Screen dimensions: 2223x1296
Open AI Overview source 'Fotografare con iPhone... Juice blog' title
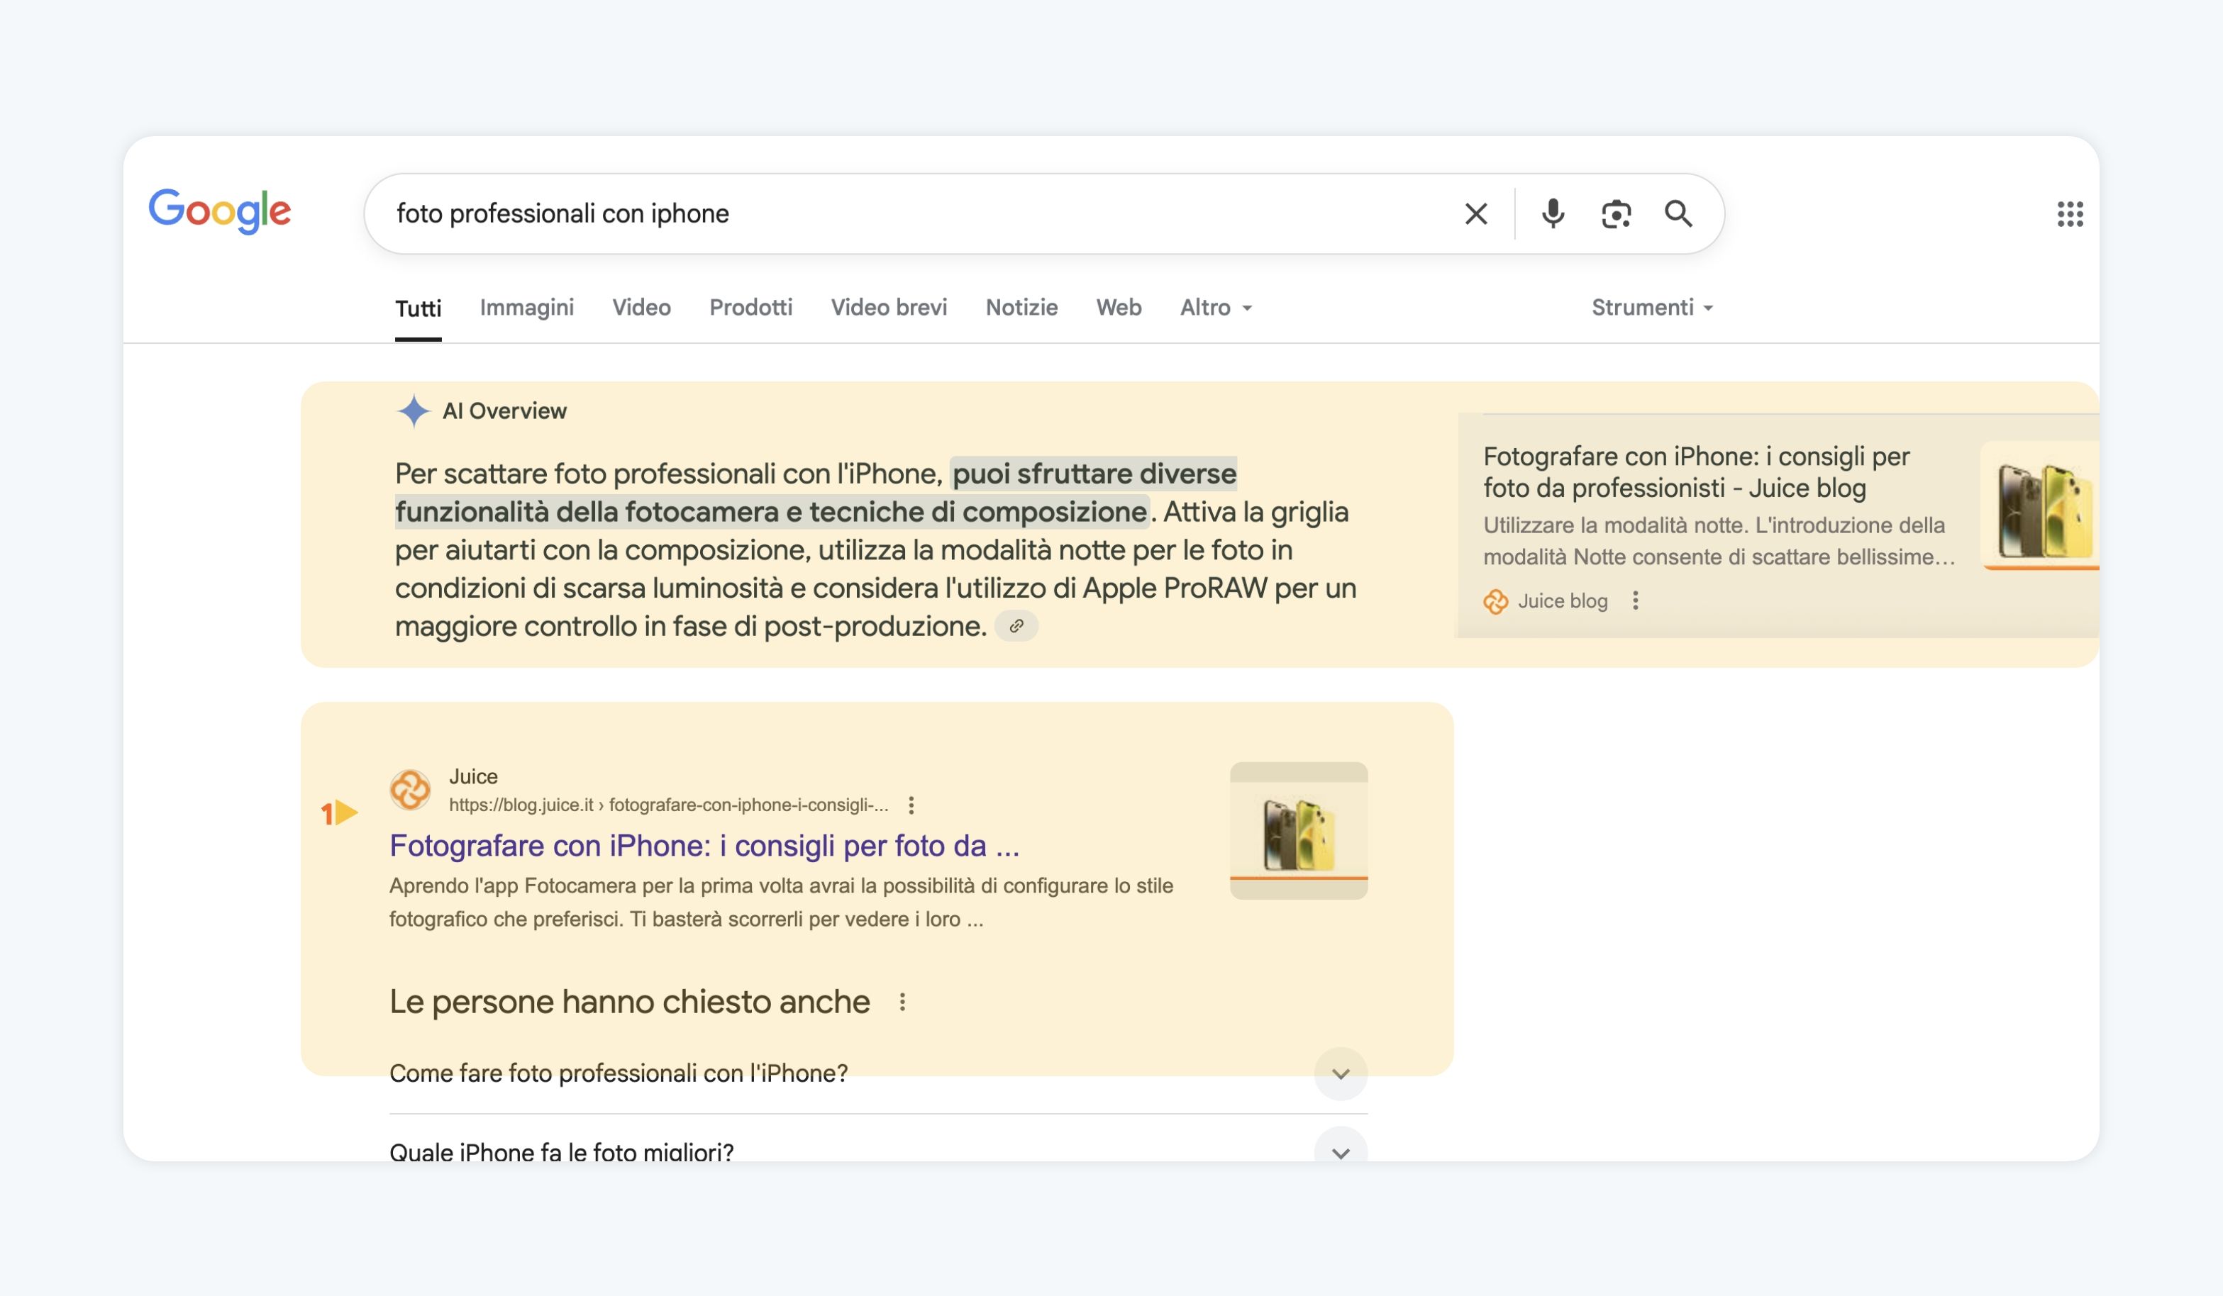click(1697, 471)
